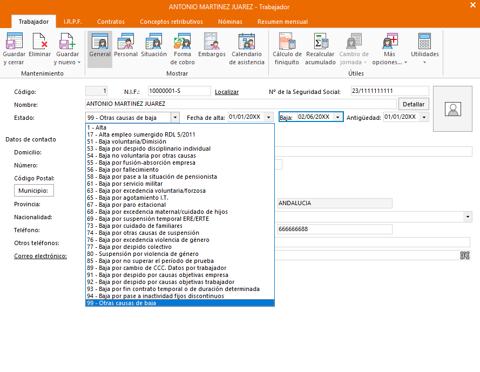Click the Correo electrónico link
The height and width of the screenshot is (372, 480).
40,256
